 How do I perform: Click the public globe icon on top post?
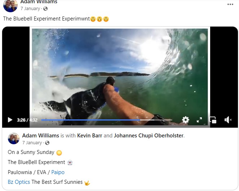point(45,8)
